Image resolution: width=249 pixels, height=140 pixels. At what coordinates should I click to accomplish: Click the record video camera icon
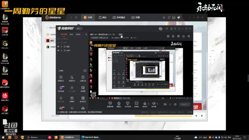tap(165, 104)
